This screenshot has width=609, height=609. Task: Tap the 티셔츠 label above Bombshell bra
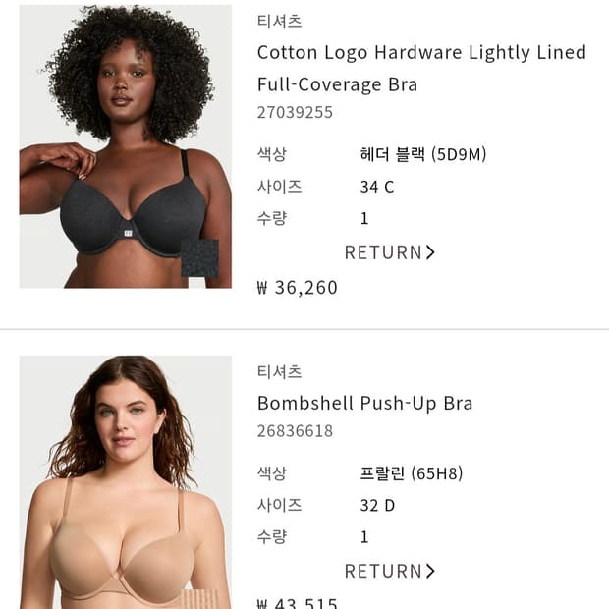coord(279,372)
